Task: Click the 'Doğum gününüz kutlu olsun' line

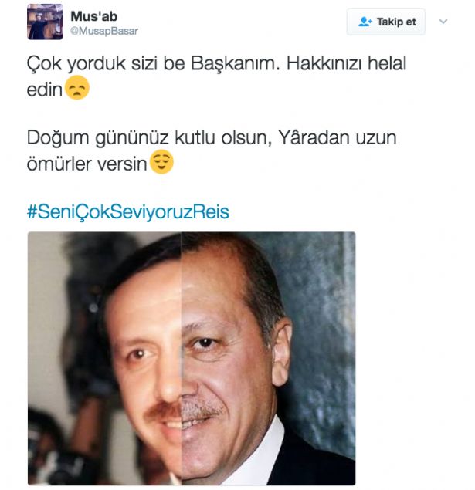Action: tap(149, 138)
